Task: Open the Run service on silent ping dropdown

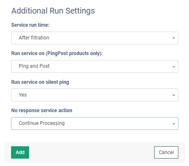Action: (95, 95)
